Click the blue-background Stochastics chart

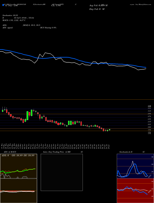tap(135, 166)
